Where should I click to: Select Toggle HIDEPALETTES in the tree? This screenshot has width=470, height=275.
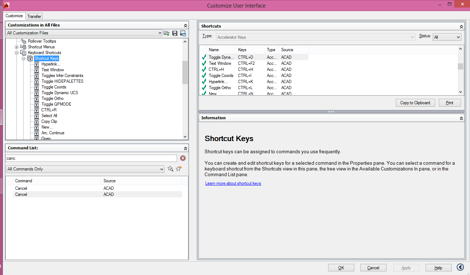62,81
